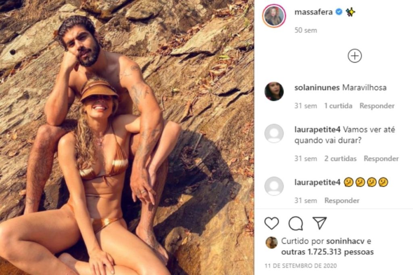The height and width of the screenshot is (275, 413).
Task: View the 2 curtidas on laurapetite4's comment
Action: coord(340,158)
